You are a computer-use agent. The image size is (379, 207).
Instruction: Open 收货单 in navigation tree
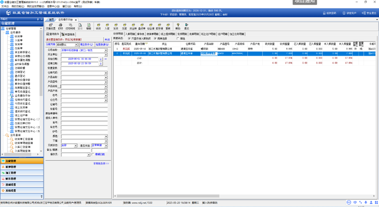tap(19, 36)
